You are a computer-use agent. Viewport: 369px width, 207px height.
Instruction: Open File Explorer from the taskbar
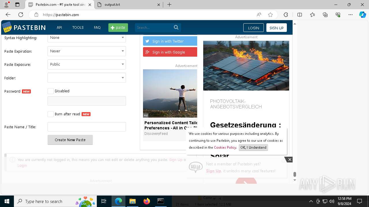pos(132,201)
